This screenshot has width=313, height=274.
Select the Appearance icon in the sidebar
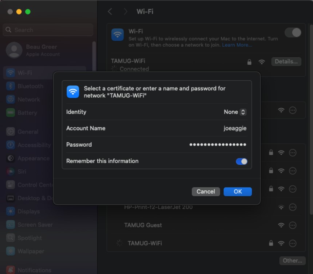10,158
